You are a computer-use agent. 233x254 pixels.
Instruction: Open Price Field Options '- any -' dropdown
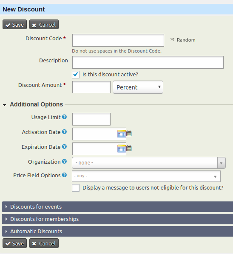tap(146, 176)
